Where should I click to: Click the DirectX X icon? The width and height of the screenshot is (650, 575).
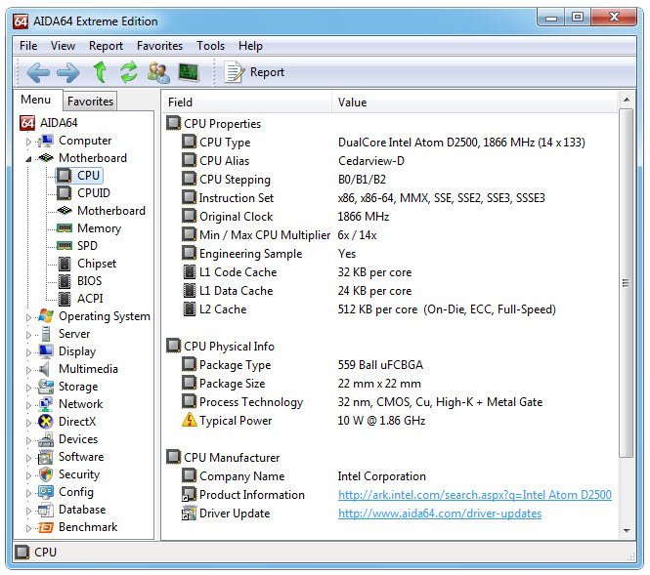click(x=46, y=422)
